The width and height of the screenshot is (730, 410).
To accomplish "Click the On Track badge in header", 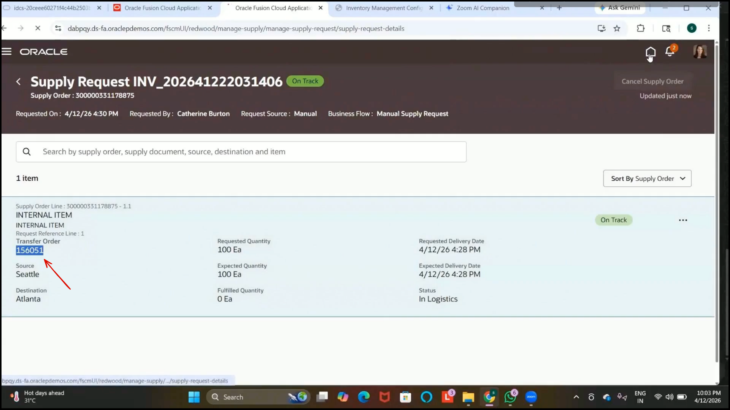I will coord(305,81).
